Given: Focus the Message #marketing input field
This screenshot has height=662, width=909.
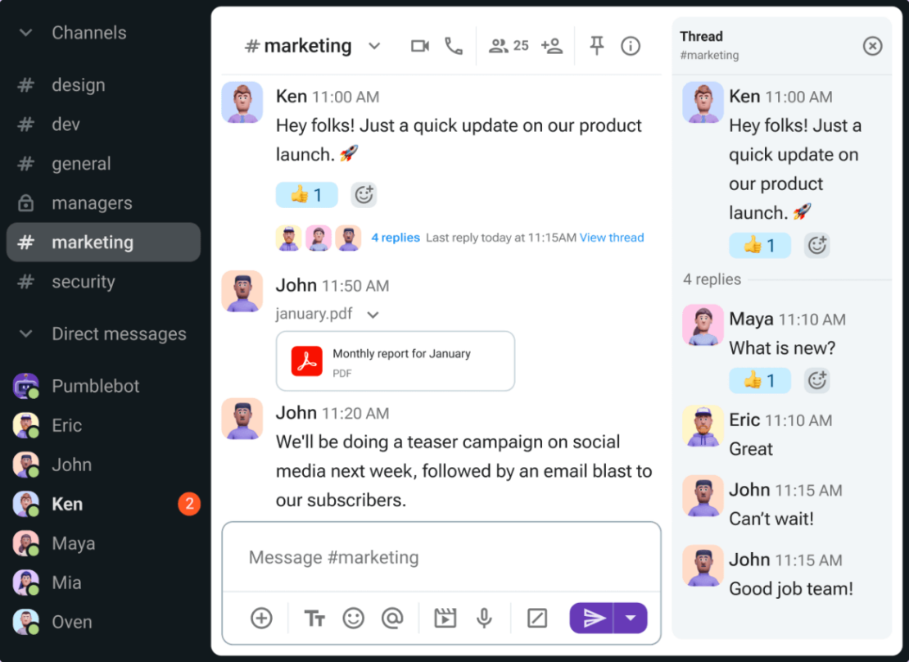Looking at the screenshot, I should (x=441, y=557).
